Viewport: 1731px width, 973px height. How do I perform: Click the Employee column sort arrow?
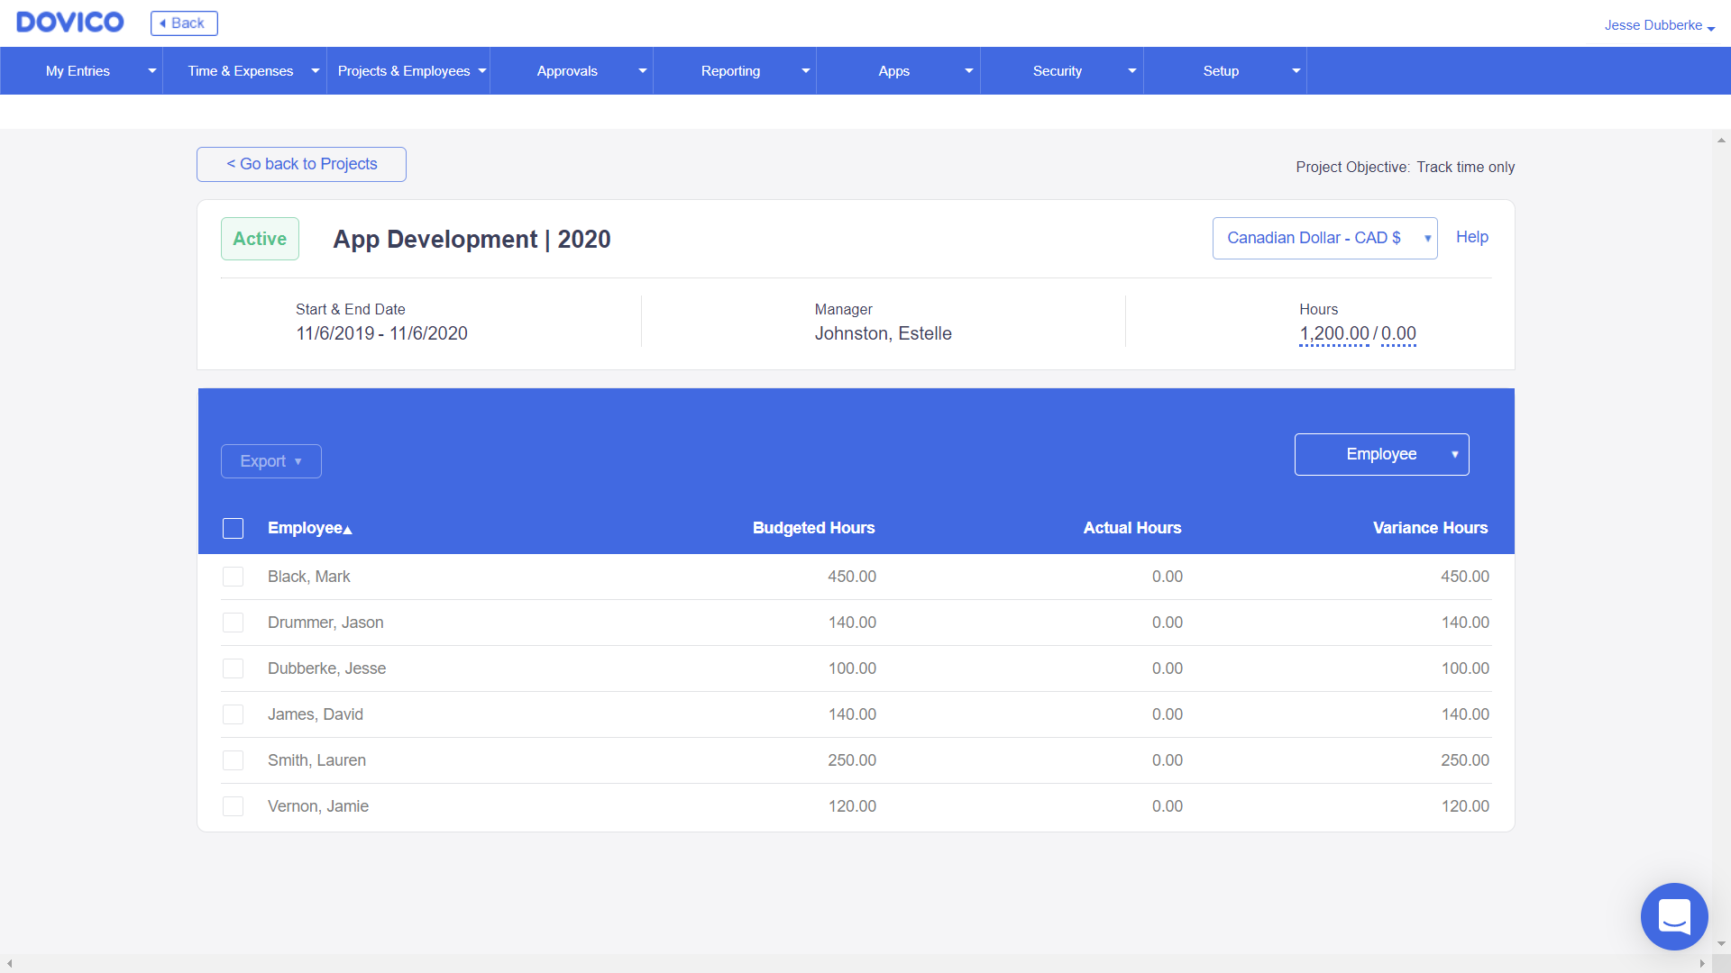pyautogui.click(x=348, y=530)
